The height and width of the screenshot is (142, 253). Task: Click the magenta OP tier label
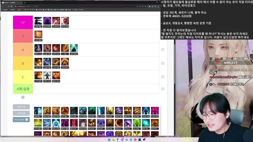[23, 22]
